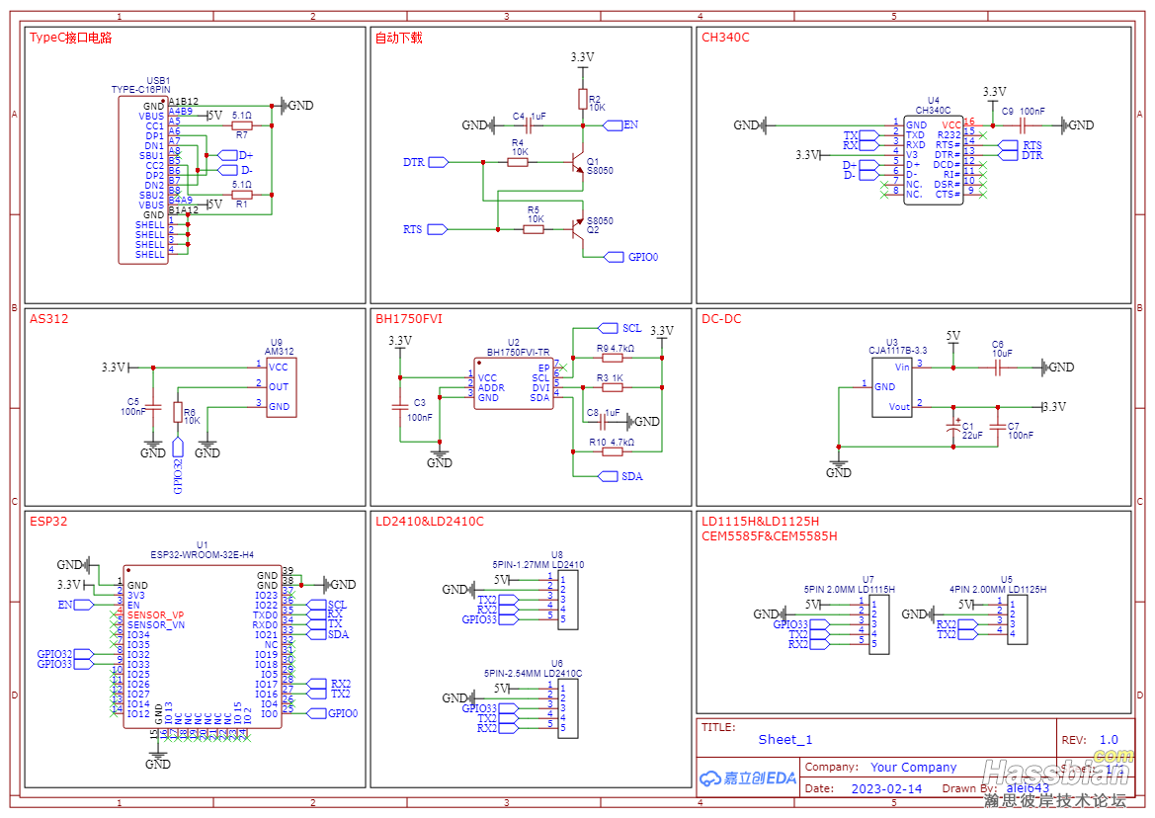Click the AS312 section title

tap(48, 319)
